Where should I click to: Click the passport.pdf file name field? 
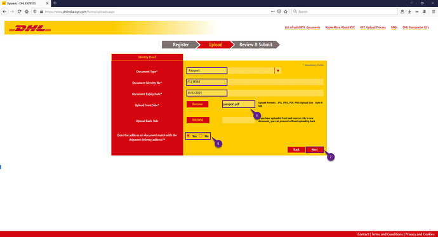[x=239, y=104]
